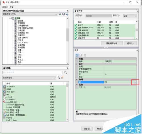Select the 3D Studio command icon
Image resolution: width=142 pixels, height=134 pixels.
[x=4, y=87]
